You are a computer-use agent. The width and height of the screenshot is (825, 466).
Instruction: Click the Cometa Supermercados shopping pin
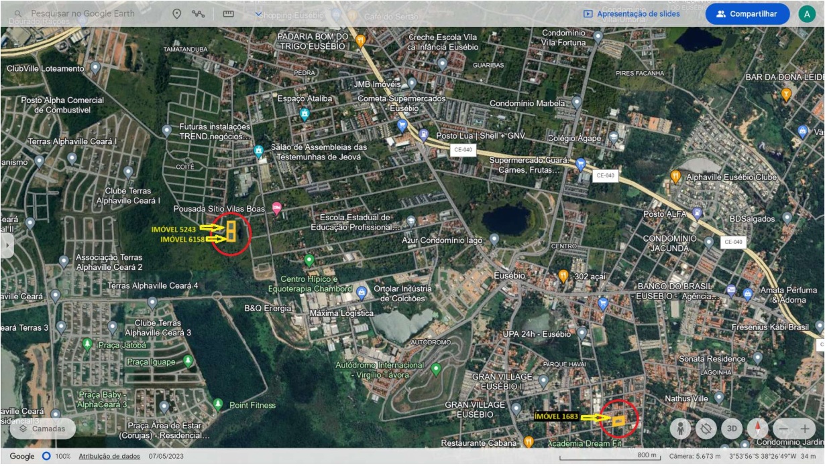[x=402, y=125]
